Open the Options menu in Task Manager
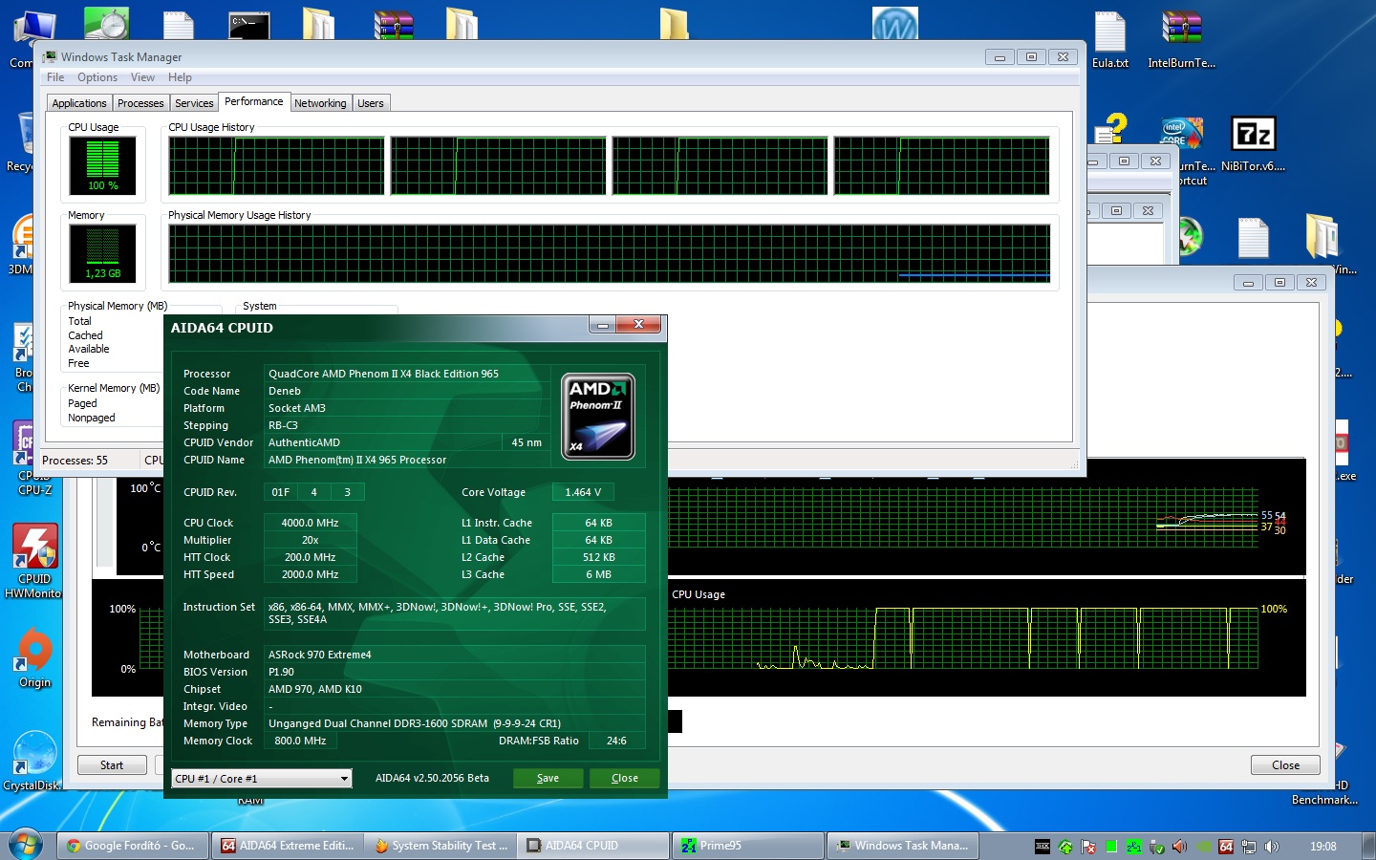This screenshot has width=1376, height=860. tap(97, 77)
